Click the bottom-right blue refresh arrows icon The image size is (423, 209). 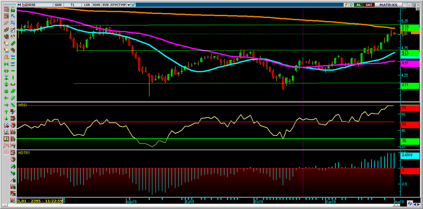(x=410, y=203)
